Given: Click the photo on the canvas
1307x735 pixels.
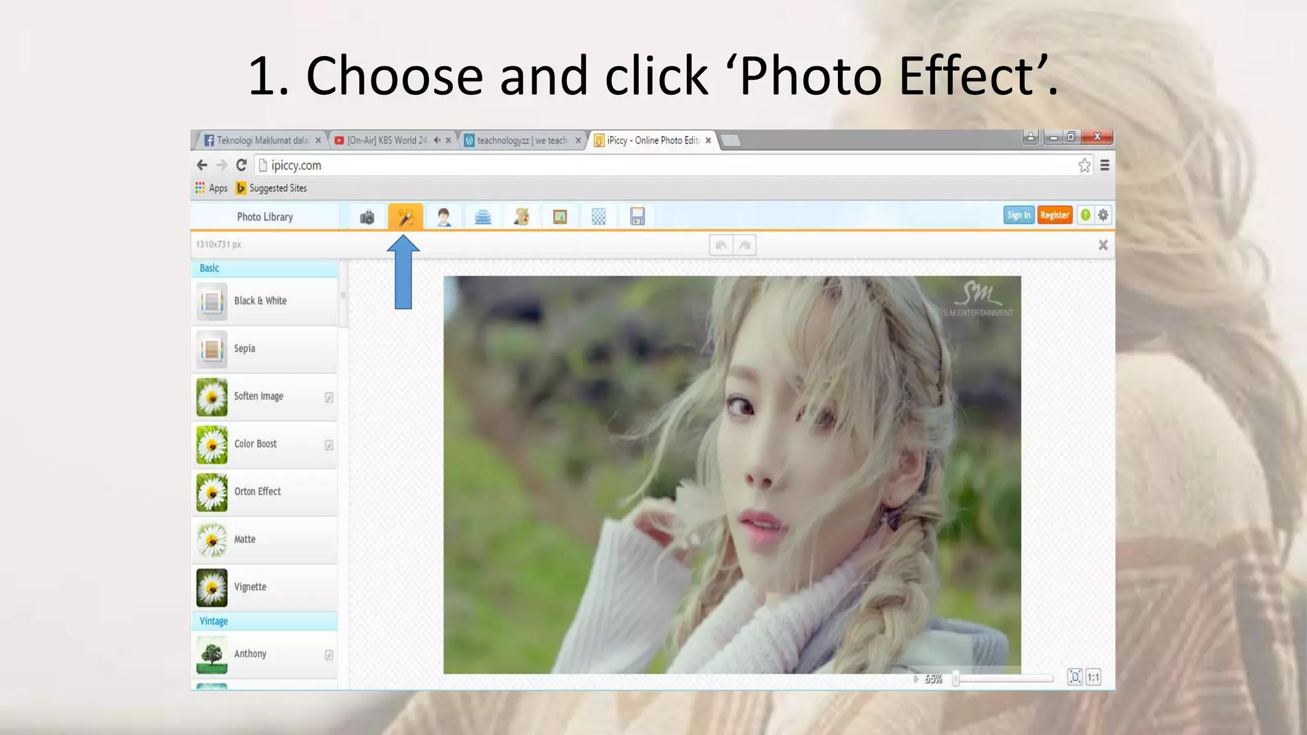Looking at the screenshot, I should click(732, 475).
